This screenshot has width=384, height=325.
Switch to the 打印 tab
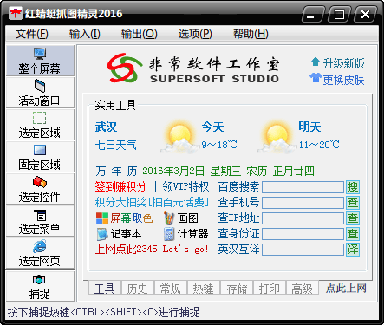coord(270,288)
